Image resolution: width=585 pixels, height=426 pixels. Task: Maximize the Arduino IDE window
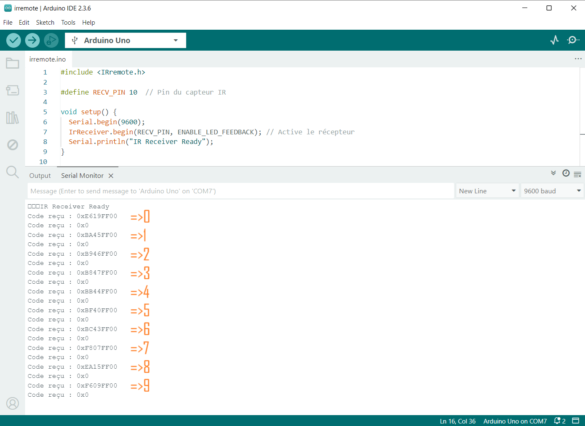point(549,8)
